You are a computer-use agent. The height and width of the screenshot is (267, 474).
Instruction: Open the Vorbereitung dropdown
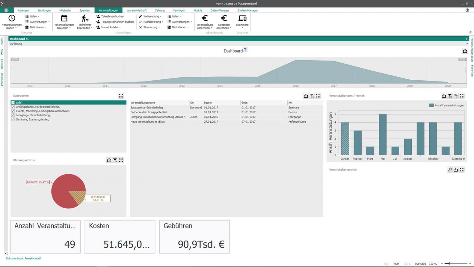coord(150,16)
